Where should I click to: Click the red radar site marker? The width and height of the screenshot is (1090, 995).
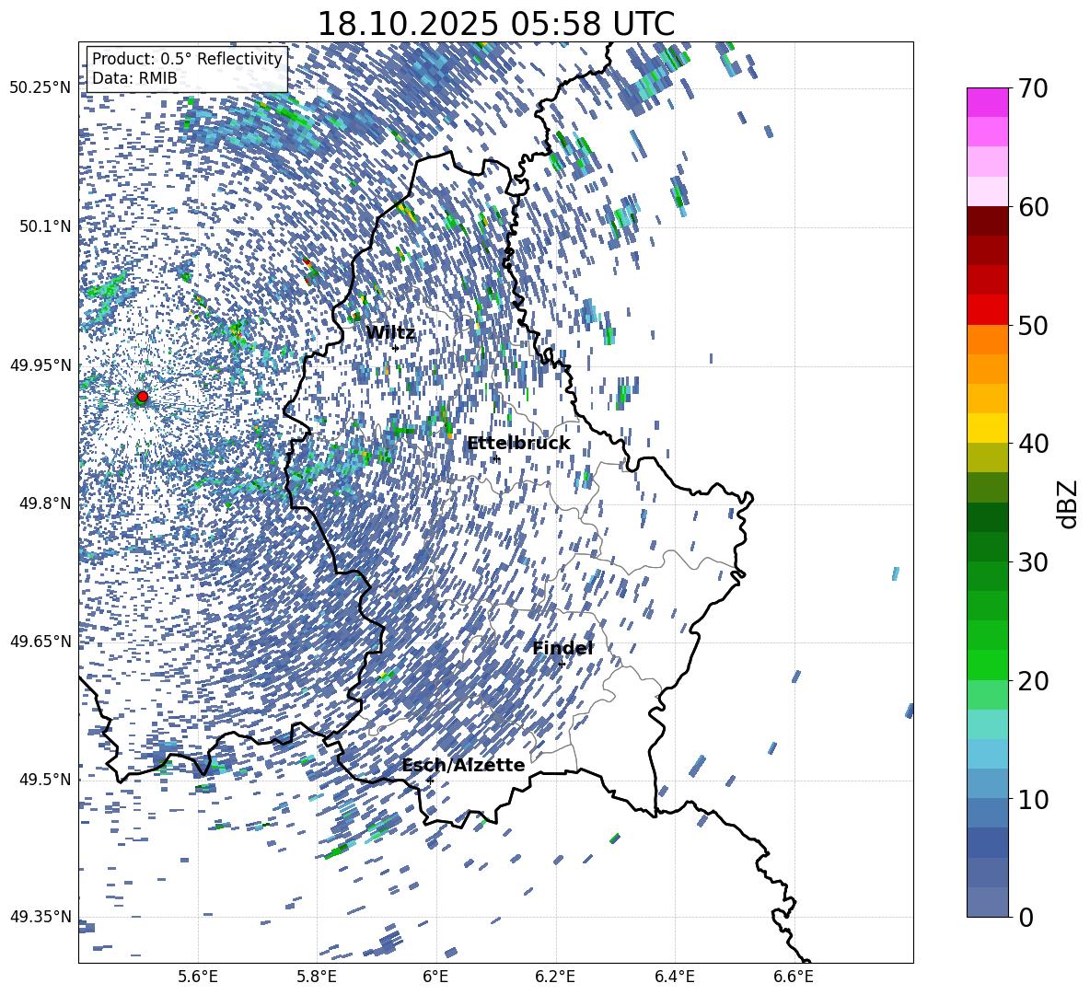(143, 397)
